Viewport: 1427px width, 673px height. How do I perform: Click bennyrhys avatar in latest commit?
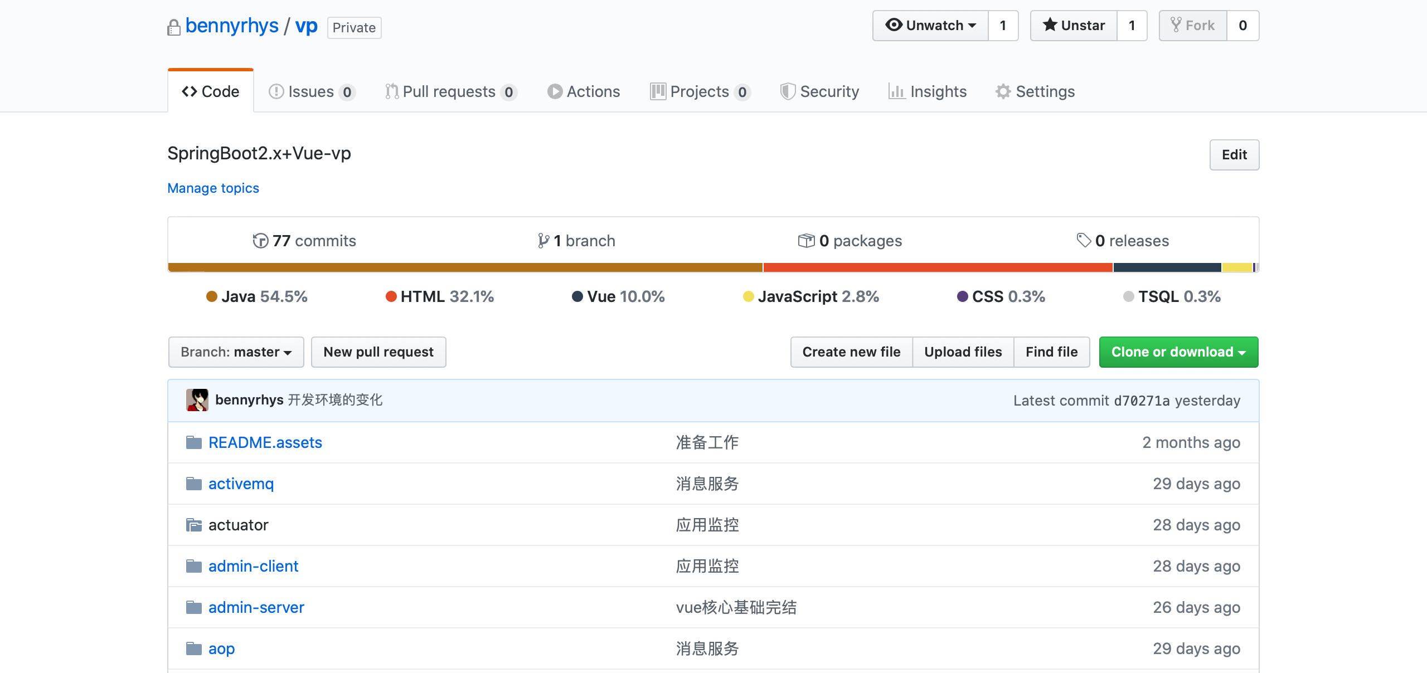point(197,400)
